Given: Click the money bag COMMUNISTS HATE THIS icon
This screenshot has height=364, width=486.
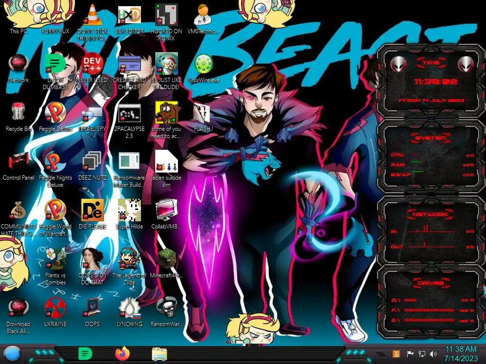Looking at the screenshot, I should tap(19, 218).
